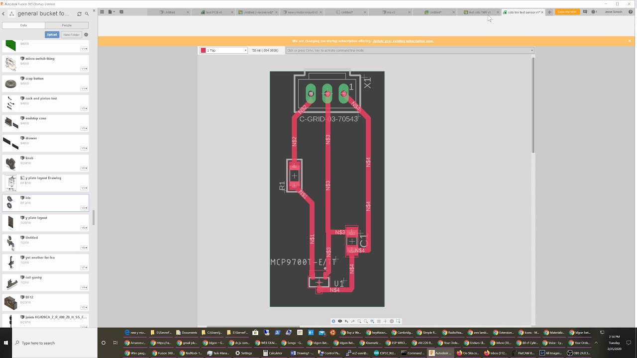Viewport: 637px width, 358px height.
Task: Open version dropdown for endstop case
Action: [x=84, y=128]
